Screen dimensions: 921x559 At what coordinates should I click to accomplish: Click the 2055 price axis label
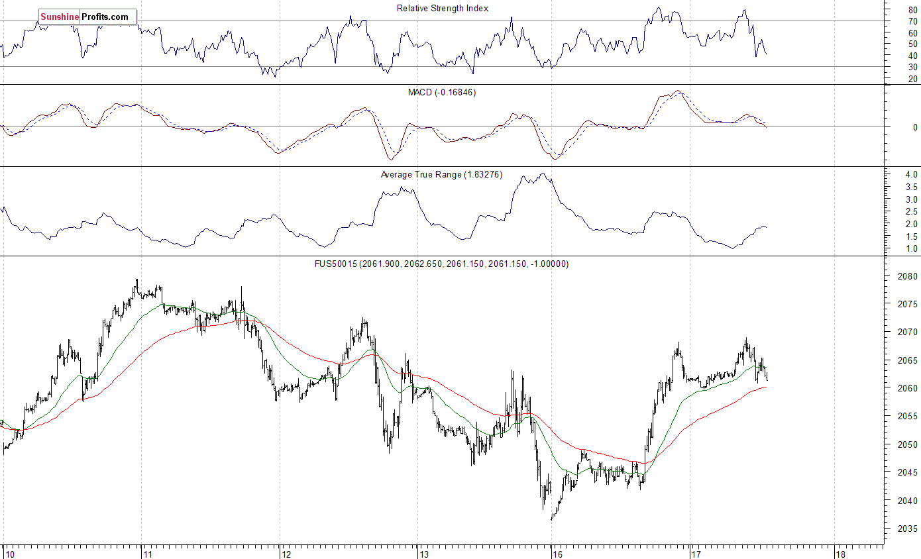click(x=908, y=417)
